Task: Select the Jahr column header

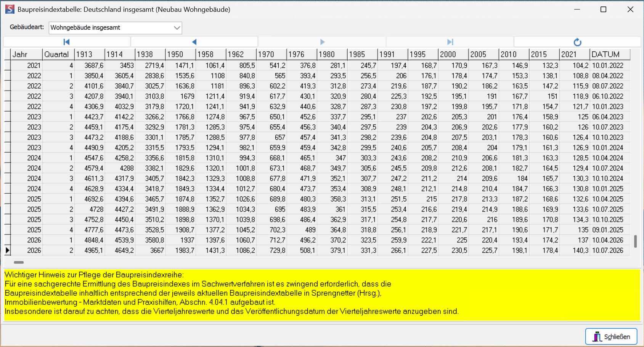Action: click(x=27, y=54)
